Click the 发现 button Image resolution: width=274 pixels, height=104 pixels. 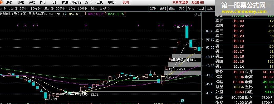pyautogui.click(x=126, y=2)
